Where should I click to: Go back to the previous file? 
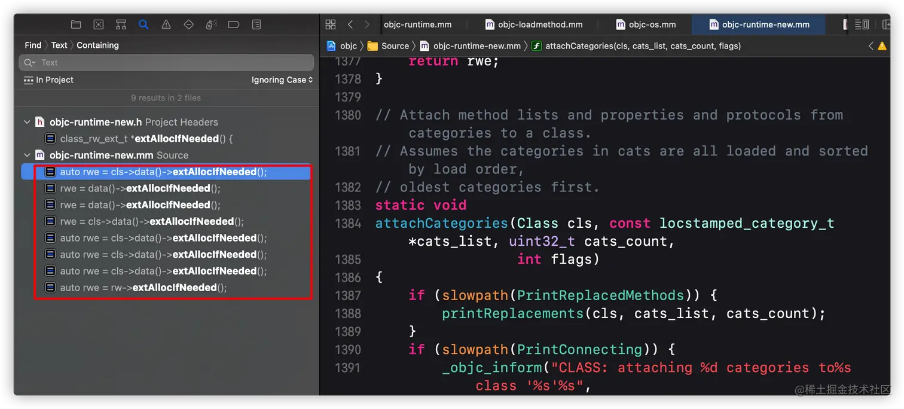click(x=350, y=25)
